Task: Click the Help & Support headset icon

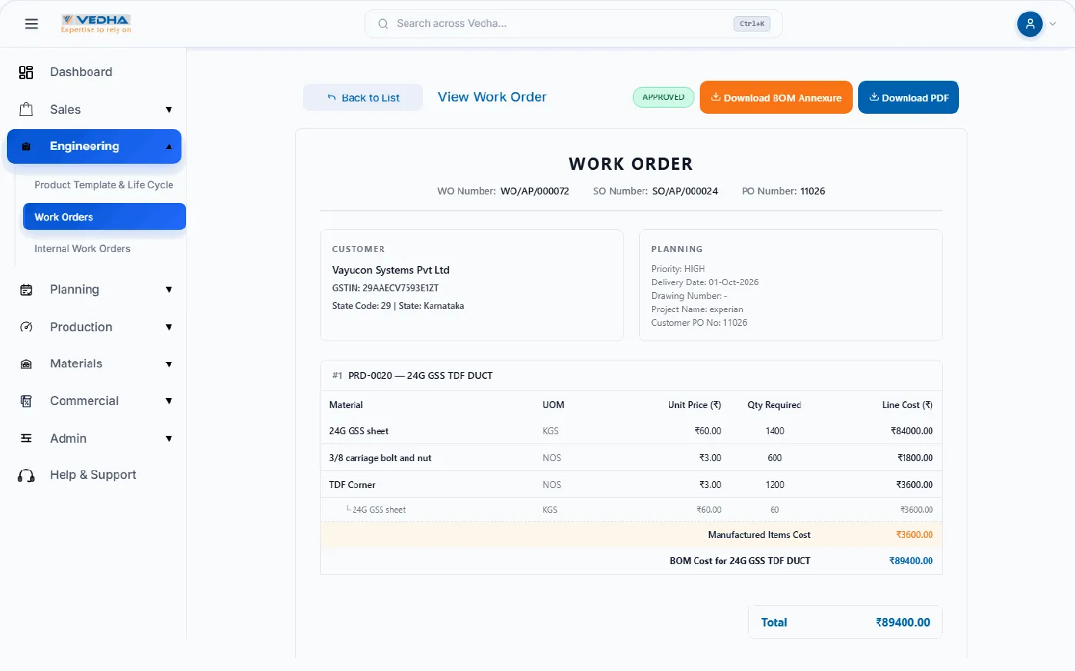Action: pos(26,476)
